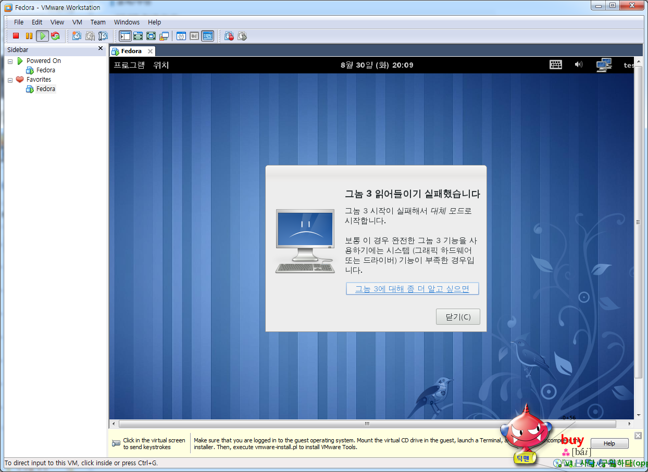Enter Full Screen mode via toolbar icon

(151, 36)
